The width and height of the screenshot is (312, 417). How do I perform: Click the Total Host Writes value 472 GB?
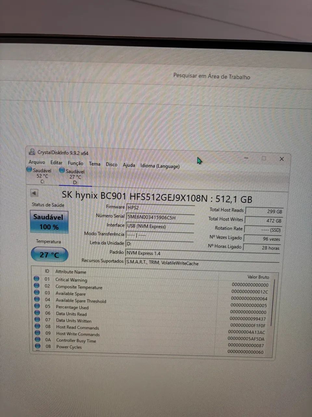(264, 220)
